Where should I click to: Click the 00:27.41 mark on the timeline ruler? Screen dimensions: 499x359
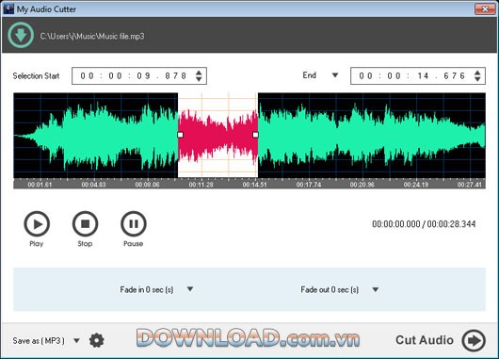coord(470,185)
